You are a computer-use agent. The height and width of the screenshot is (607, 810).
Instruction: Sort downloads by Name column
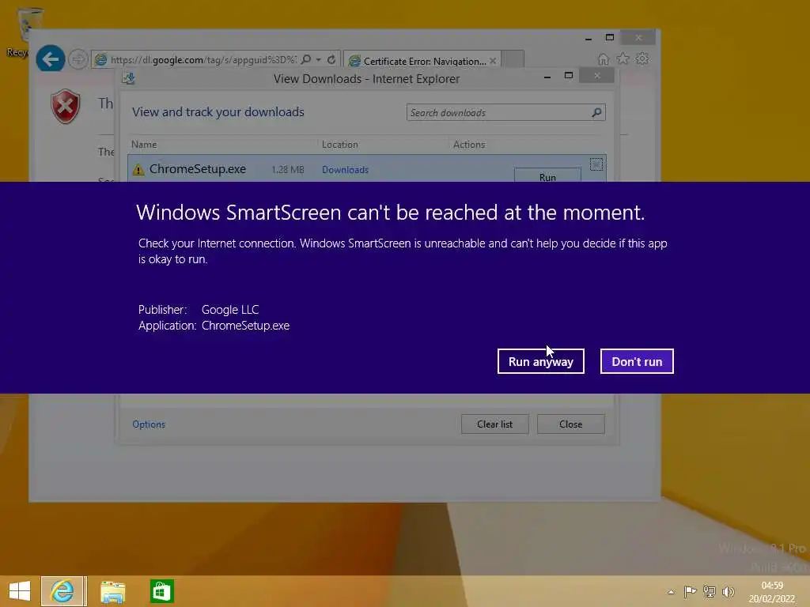pos(144,145)
